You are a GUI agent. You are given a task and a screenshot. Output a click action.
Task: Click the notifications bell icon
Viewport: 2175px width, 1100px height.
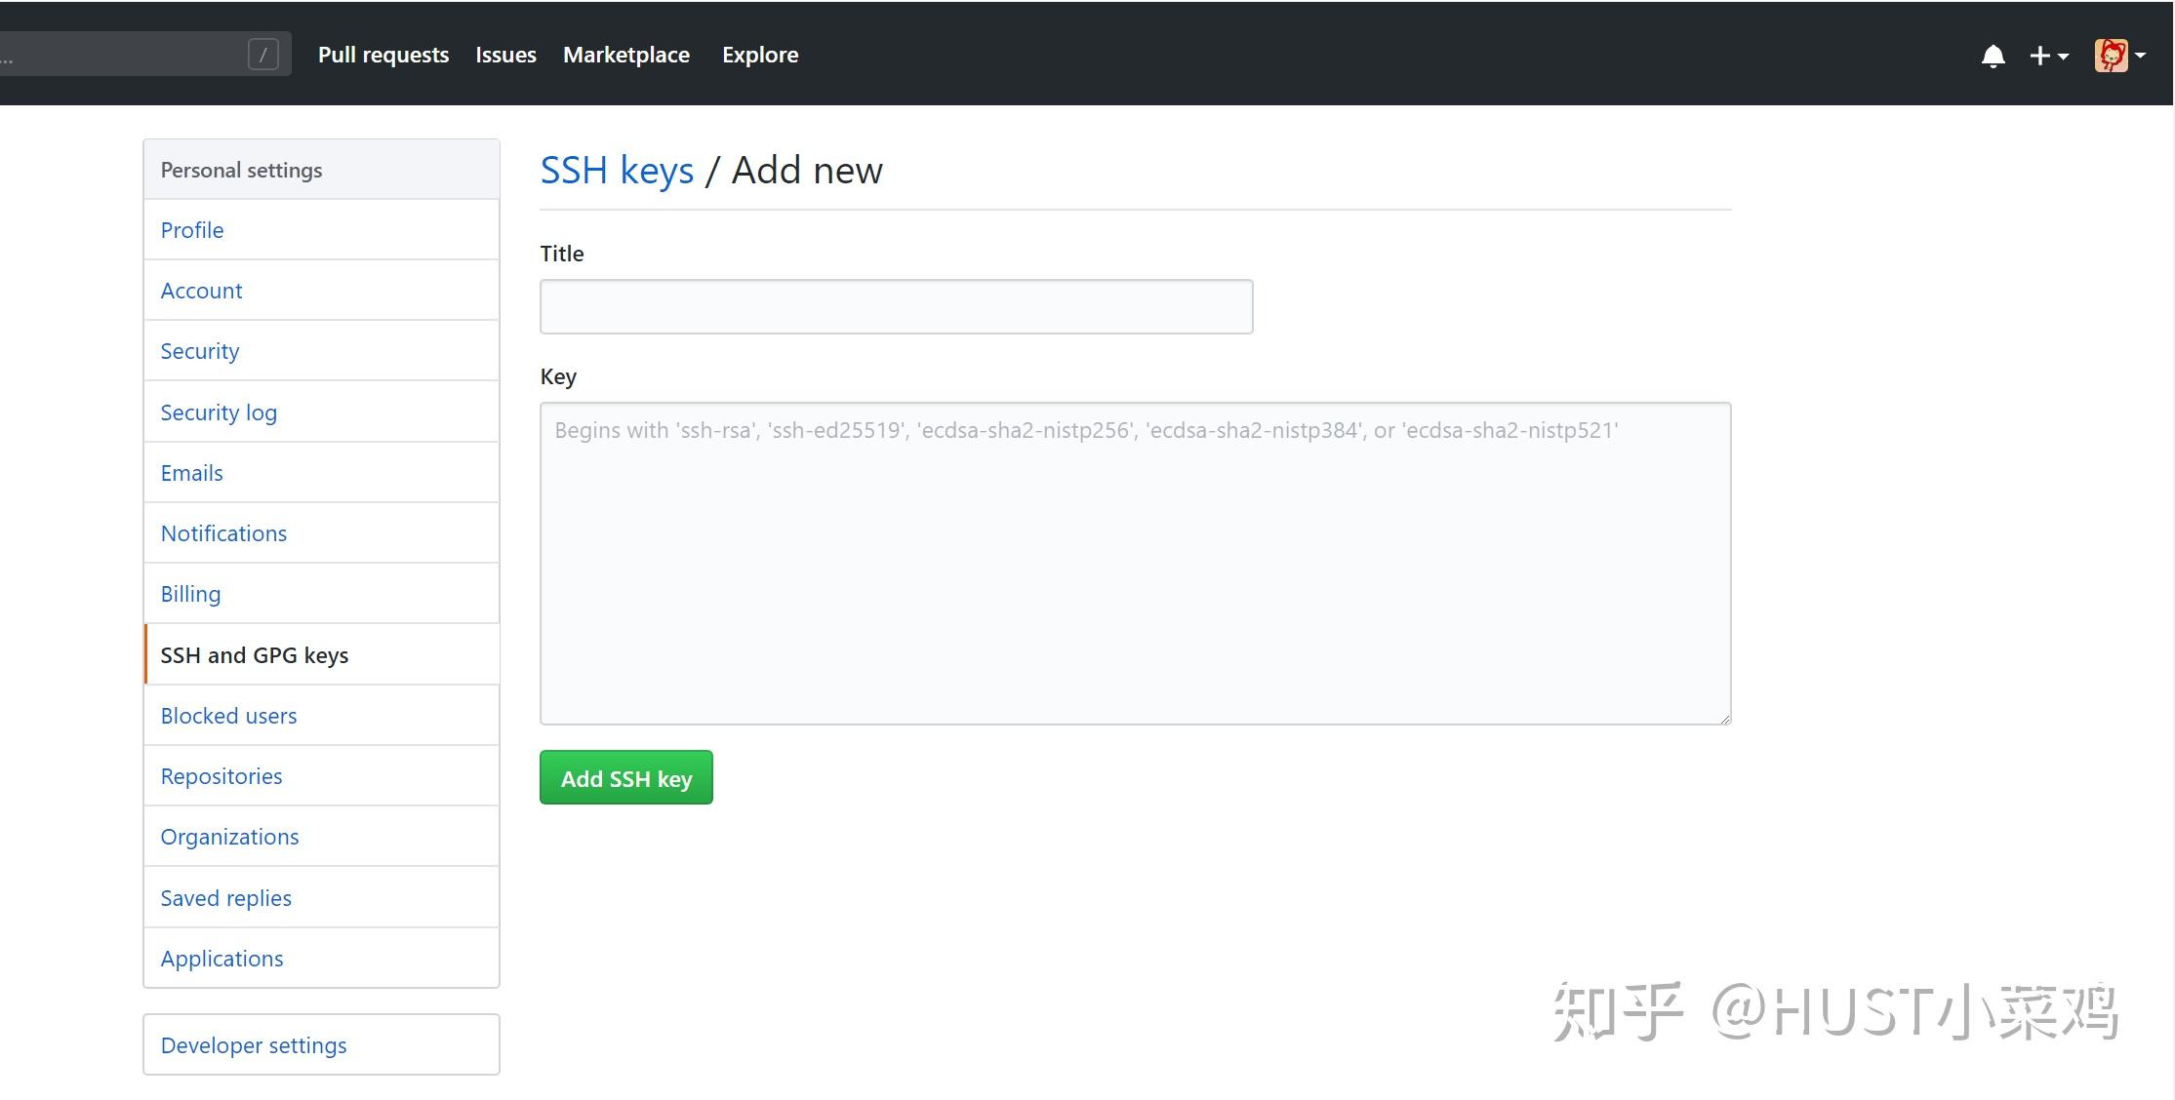pyautogui.click(x=1993, y=57)
